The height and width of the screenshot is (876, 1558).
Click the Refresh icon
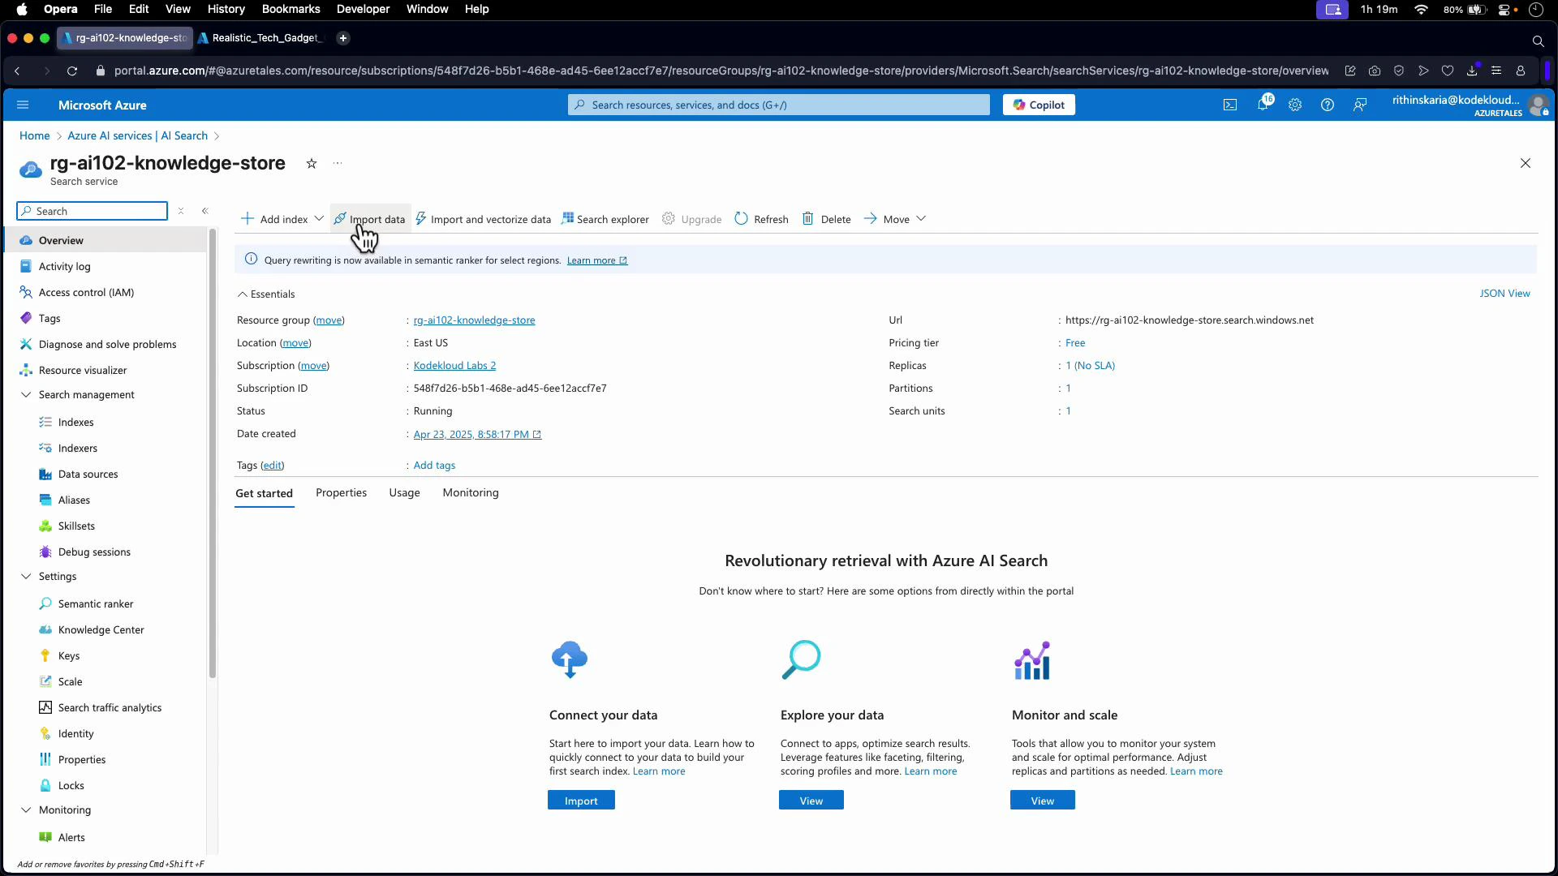(x=741, y=218)
